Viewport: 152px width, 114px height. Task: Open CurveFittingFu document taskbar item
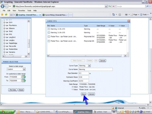(x=64, y=112)
